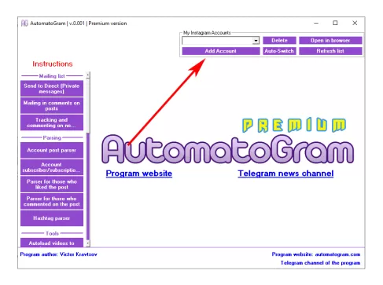Click the AutomatoGram Premium logo
Viewport: 383px width, 285px height.
[x=227, y=141]
